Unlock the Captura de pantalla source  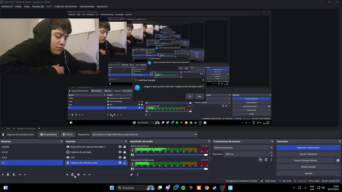tap(125, 152)
